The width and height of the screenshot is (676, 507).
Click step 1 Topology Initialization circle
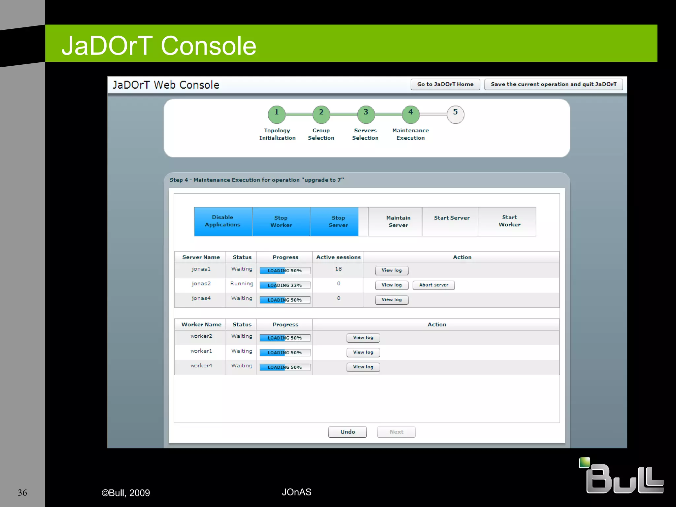click(277, 114)
